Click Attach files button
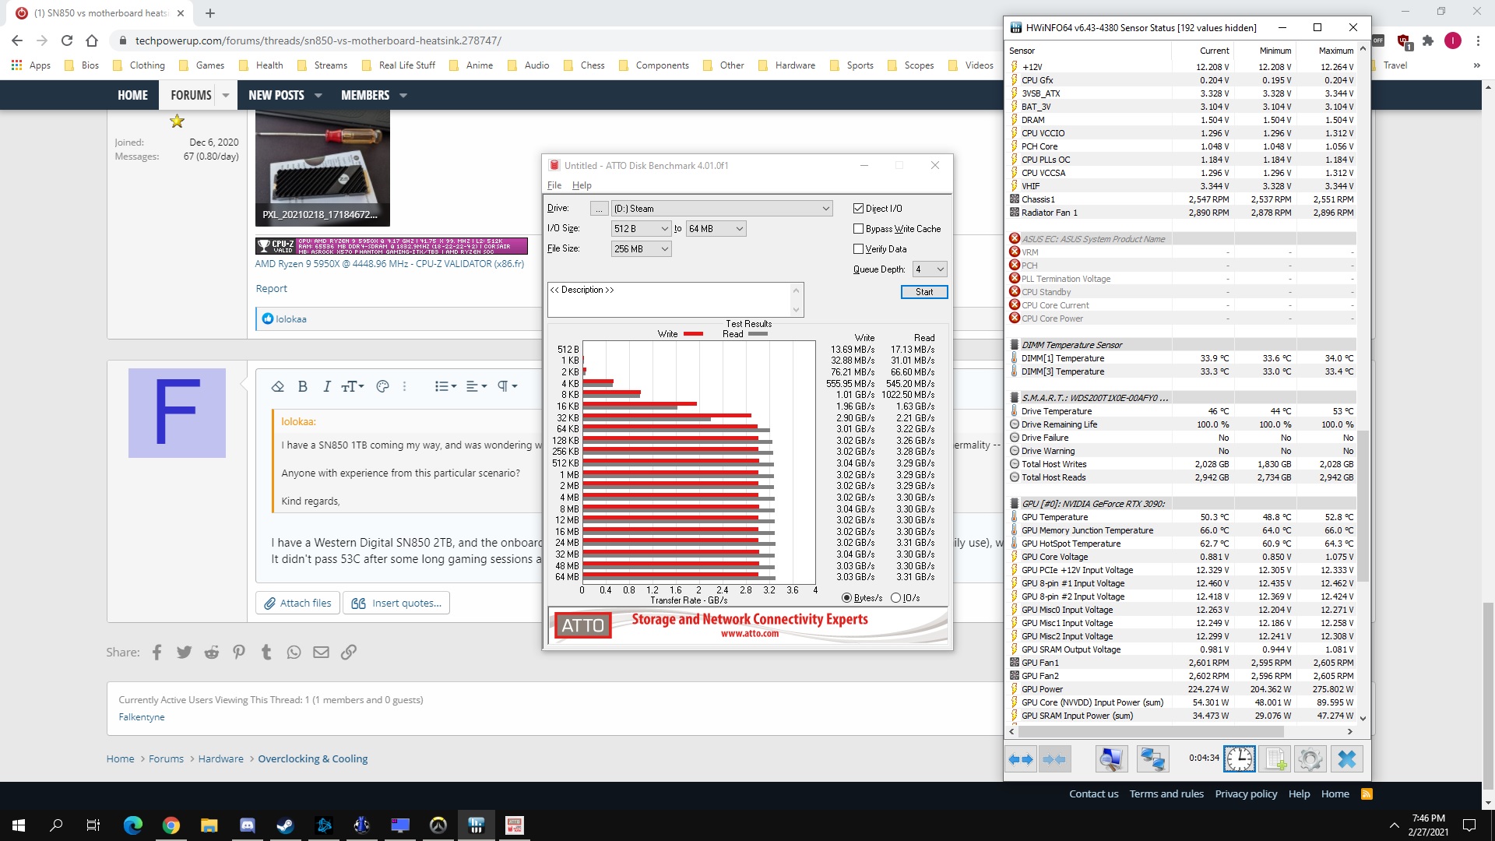Image resolution: width=1495 pixels, height=841 pixels. tap(297, 603)
